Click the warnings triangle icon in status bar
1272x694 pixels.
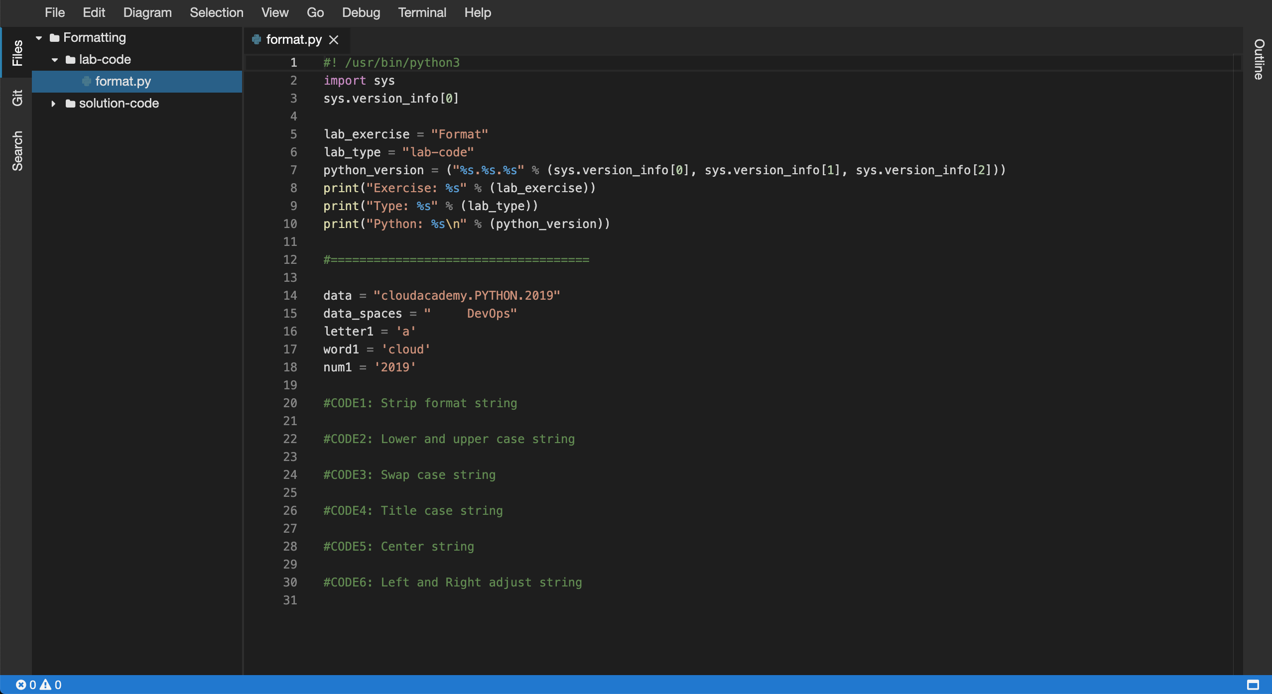[x=46, y=685]
